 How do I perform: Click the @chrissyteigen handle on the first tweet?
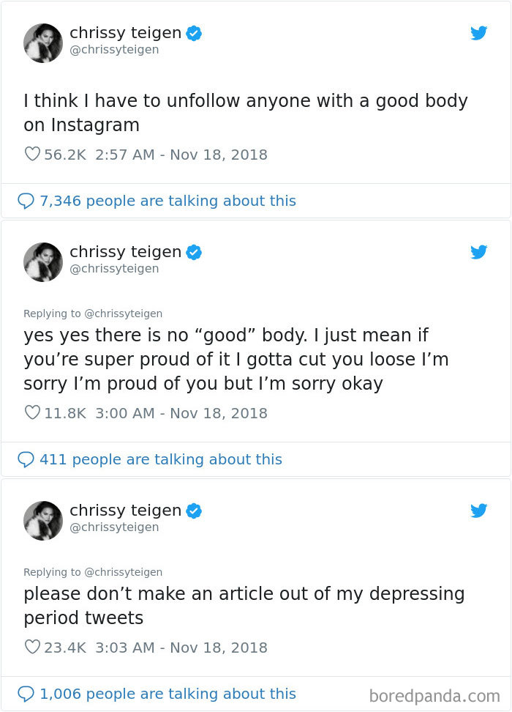point(114,50)
